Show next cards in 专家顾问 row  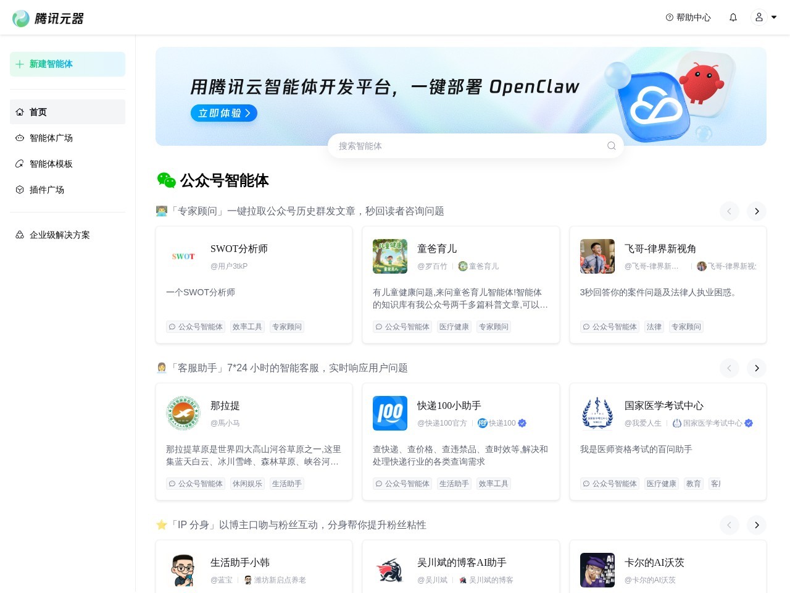pyautogui.click(x=757, y=211)
